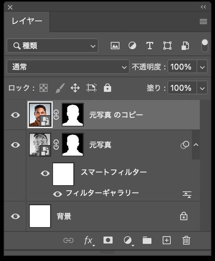Filter layers by adjustment layer type

[x=132, y=46]
